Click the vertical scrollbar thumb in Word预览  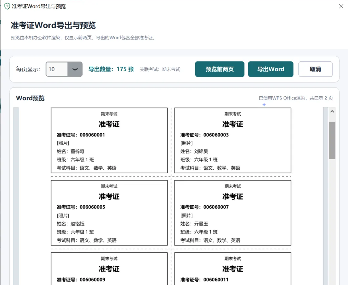(x=332, y=140)
